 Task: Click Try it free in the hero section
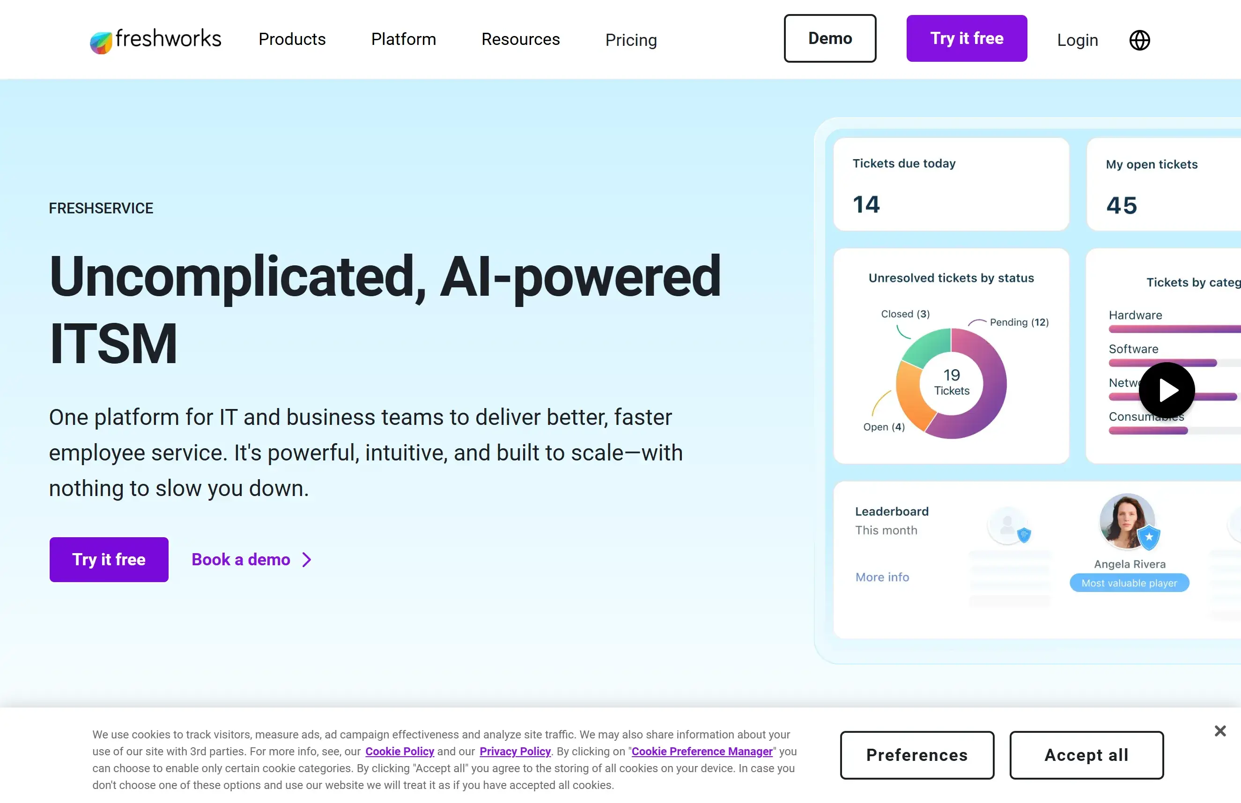(109, 559)
